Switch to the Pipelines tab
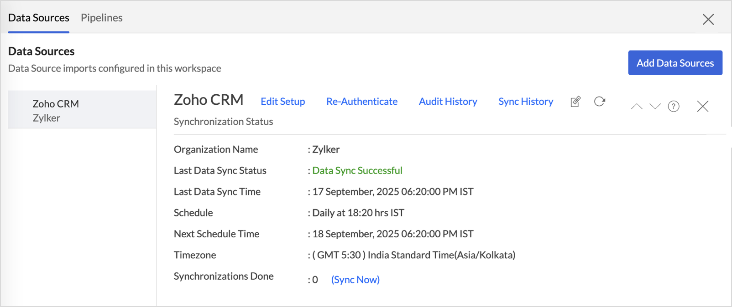732x307 pixels. 101,18
